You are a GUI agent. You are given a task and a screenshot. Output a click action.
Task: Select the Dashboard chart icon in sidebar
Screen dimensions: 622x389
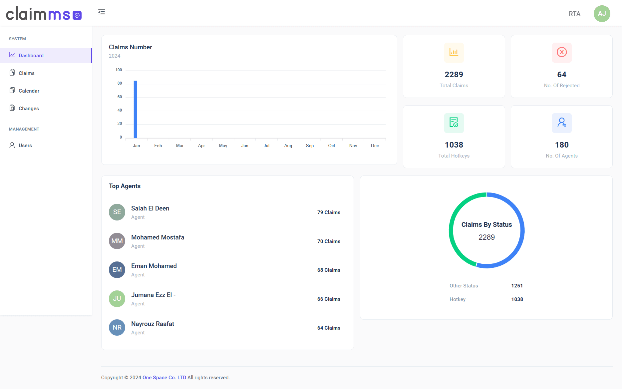[12, 55]
